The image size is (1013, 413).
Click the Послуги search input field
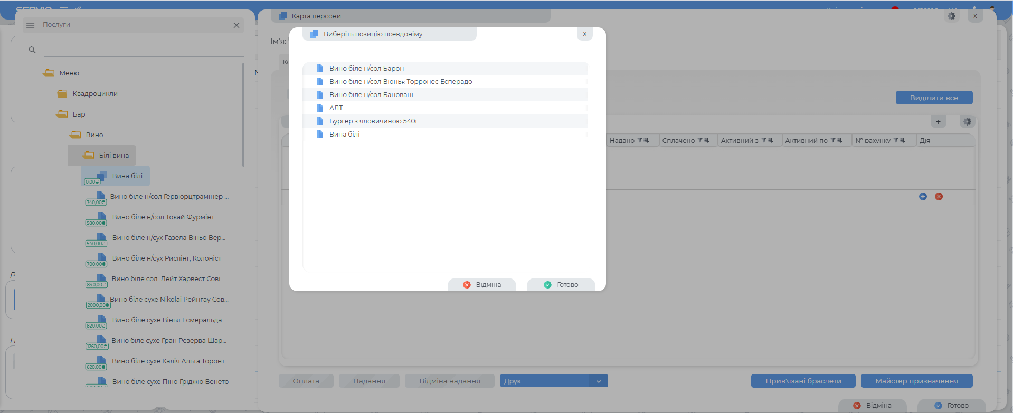point(143,50)
